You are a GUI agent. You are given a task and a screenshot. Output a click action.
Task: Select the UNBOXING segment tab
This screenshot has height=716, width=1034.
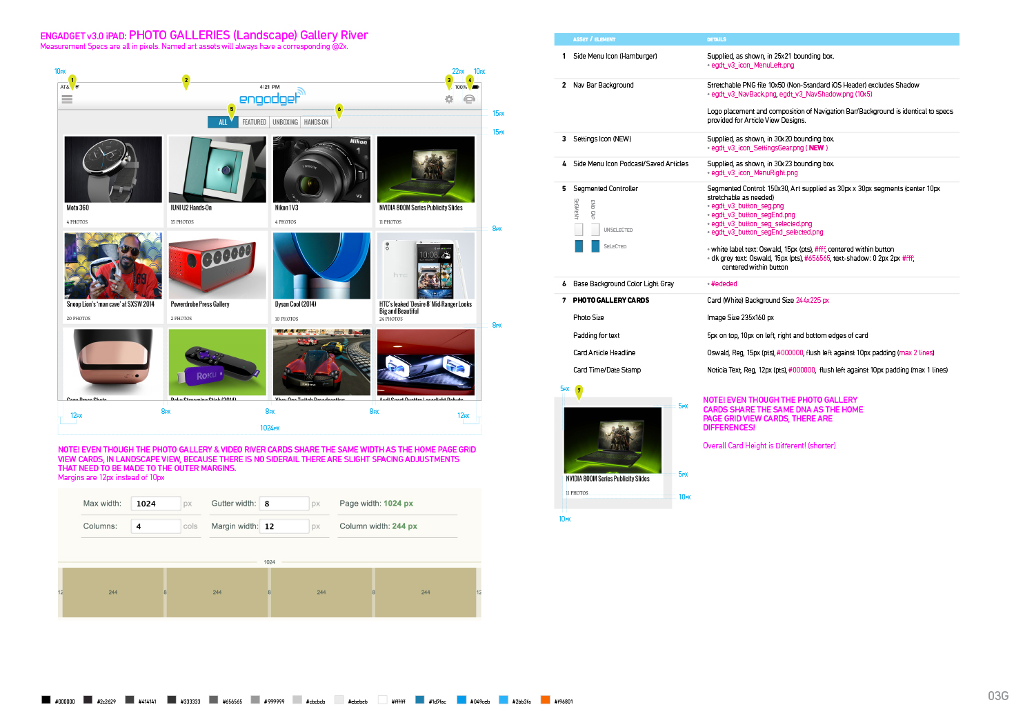pos(285,122)
